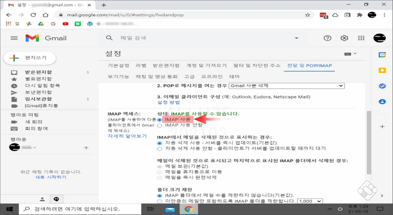
Task: Select 이만큼의 메일만 포함하도록 제한 option
Action: [x=159, y=201]
